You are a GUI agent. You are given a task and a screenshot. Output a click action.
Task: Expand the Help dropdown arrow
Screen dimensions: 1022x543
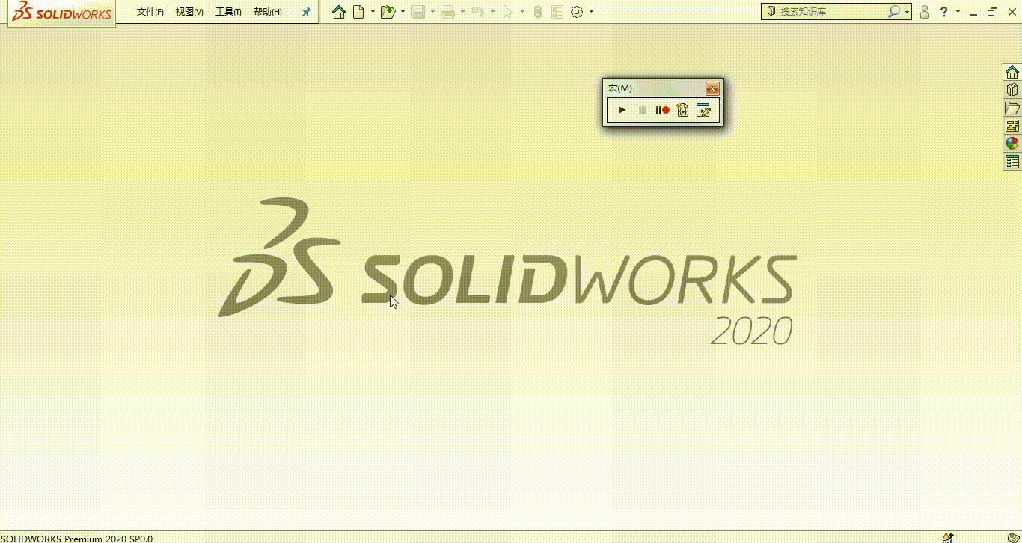[957, 12]
